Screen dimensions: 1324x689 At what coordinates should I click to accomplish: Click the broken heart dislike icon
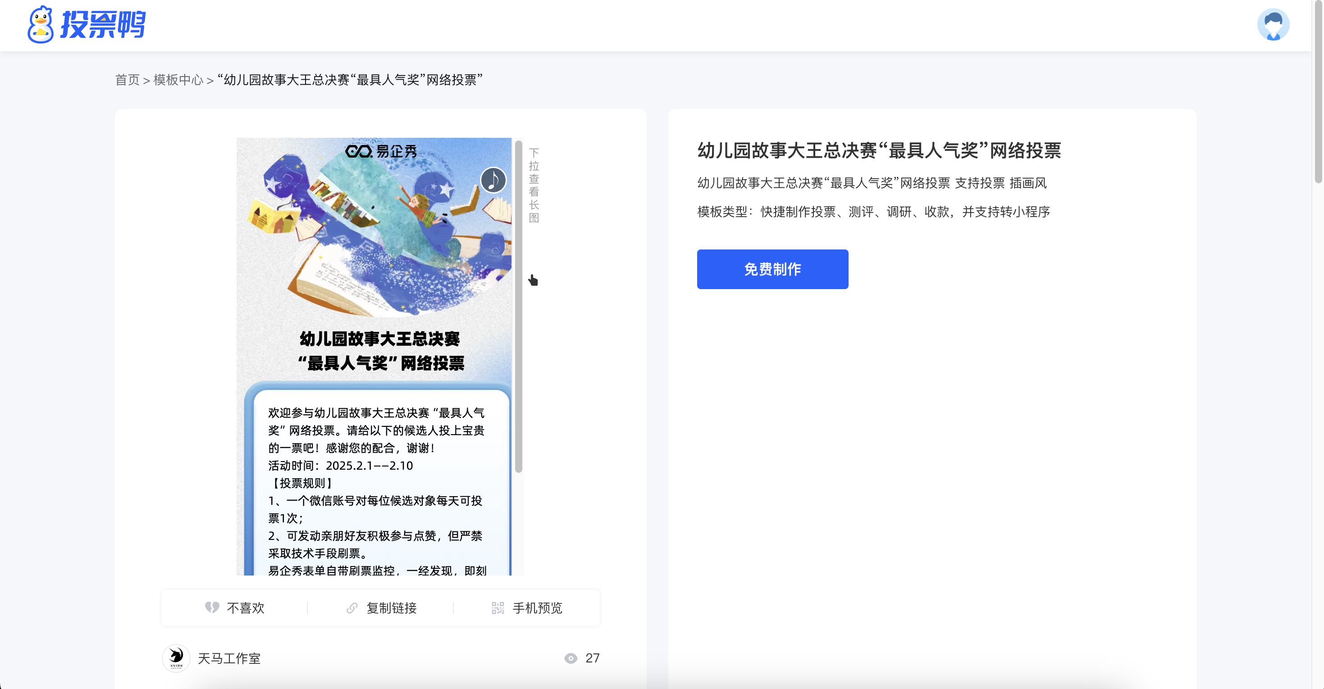coord(212,607)
